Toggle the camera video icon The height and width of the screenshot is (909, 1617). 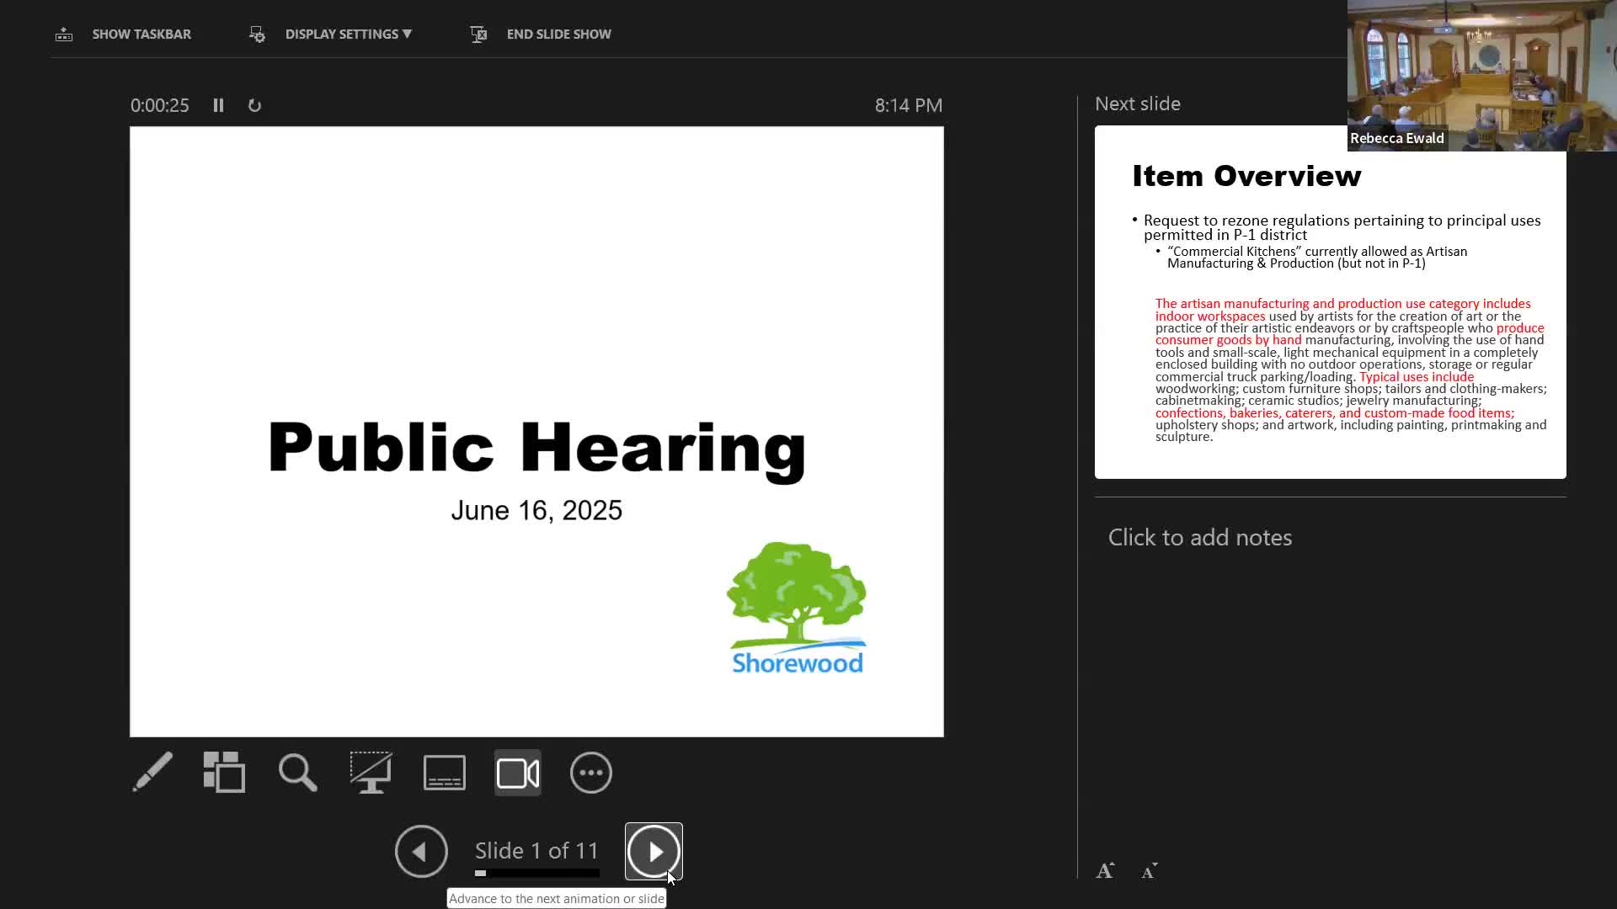click(x=517, y=772)
